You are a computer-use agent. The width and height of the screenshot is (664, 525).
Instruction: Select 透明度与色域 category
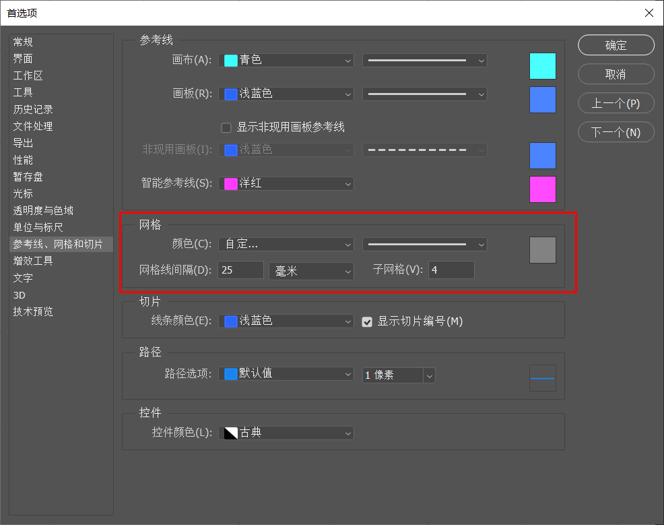[43, 210]
